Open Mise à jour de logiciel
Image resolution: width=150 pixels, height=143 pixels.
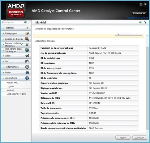16,94
